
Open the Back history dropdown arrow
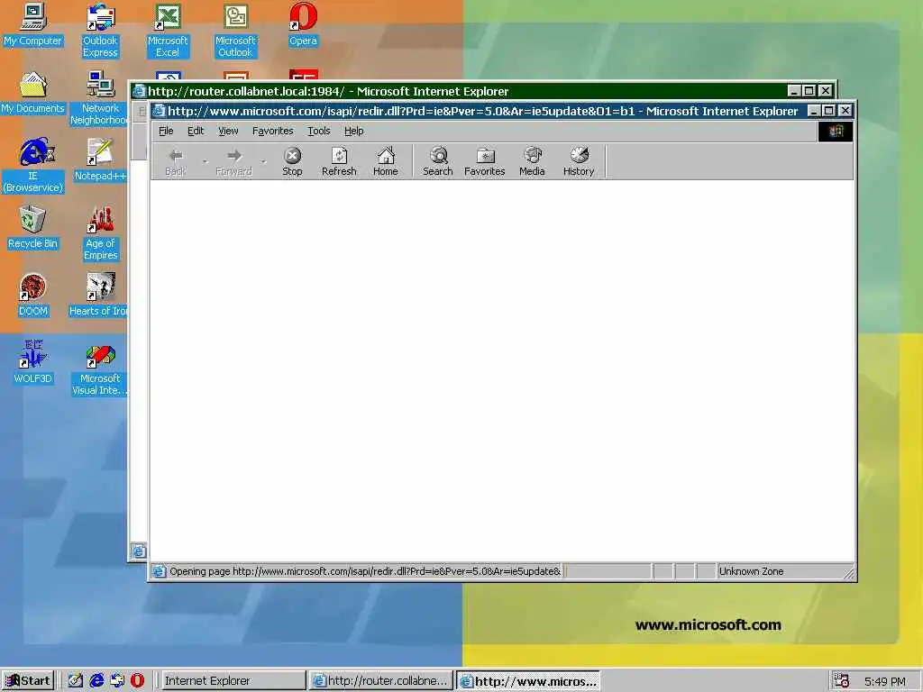tap(205, 162)
